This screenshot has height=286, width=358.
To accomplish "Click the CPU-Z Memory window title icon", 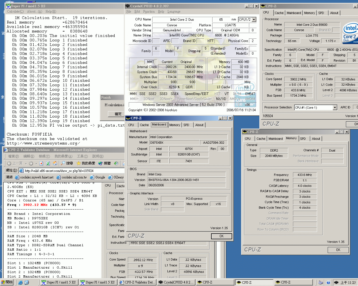I will (x=245, y=132).
